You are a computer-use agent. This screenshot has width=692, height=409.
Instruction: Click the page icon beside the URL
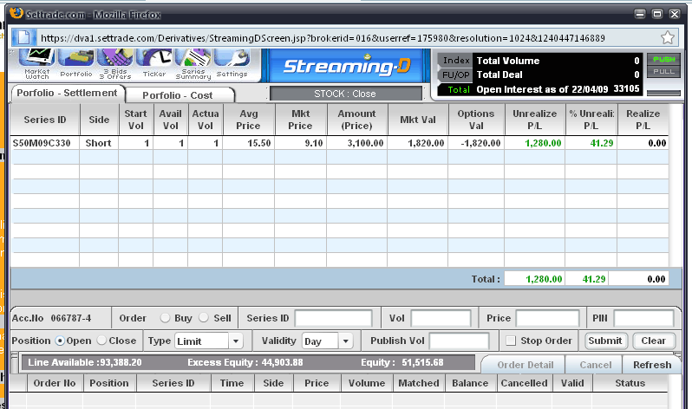(23, 37)
